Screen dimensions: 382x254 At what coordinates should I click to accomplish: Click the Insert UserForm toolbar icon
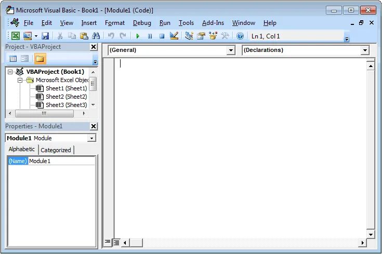(28, 36)
